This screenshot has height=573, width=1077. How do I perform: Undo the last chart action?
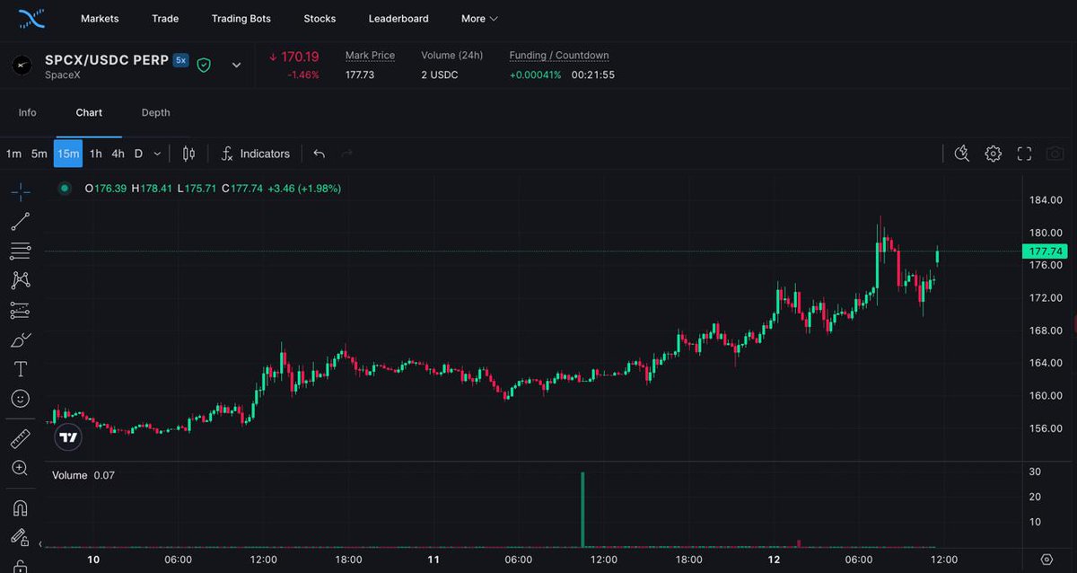pyautogui.click(x=319, y=154)
